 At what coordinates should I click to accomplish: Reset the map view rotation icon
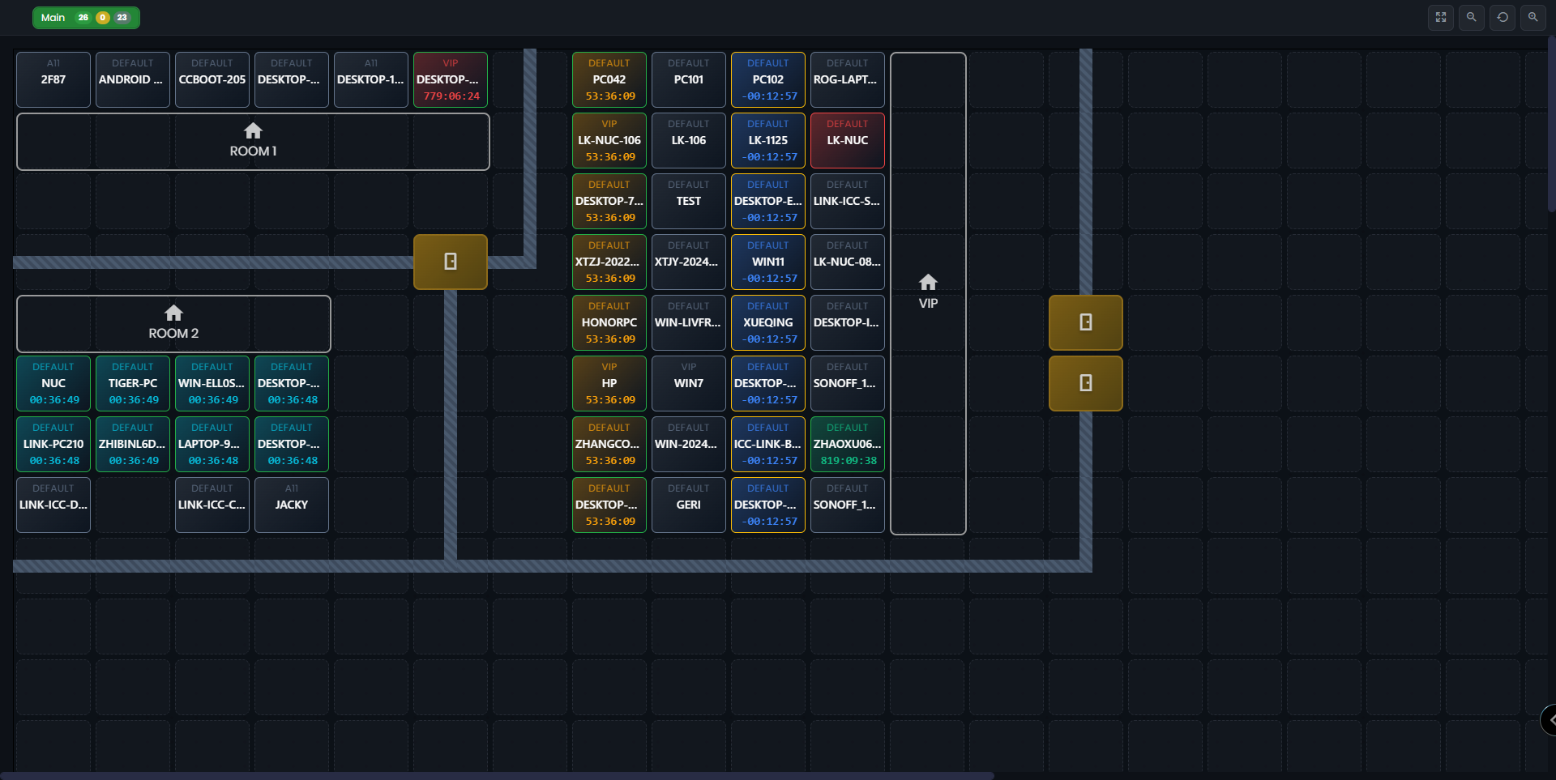[x=1502, y=17]
